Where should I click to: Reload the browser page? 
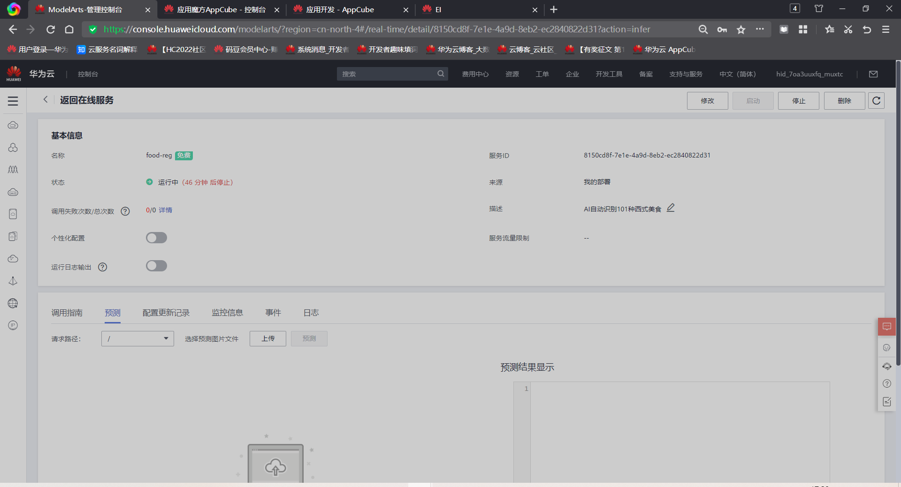[x=51, y=30]
